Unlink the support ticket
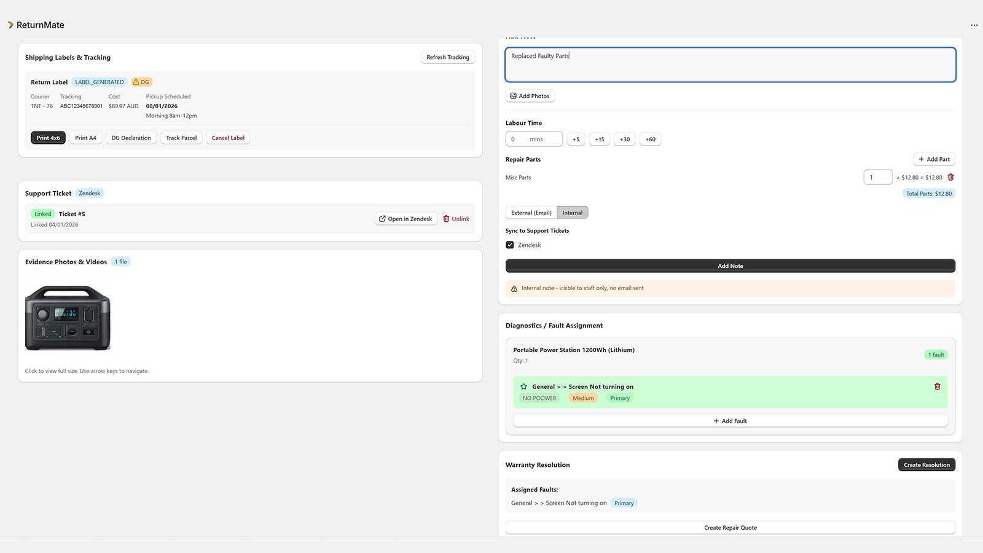983x553 pixels. point(456,219)
